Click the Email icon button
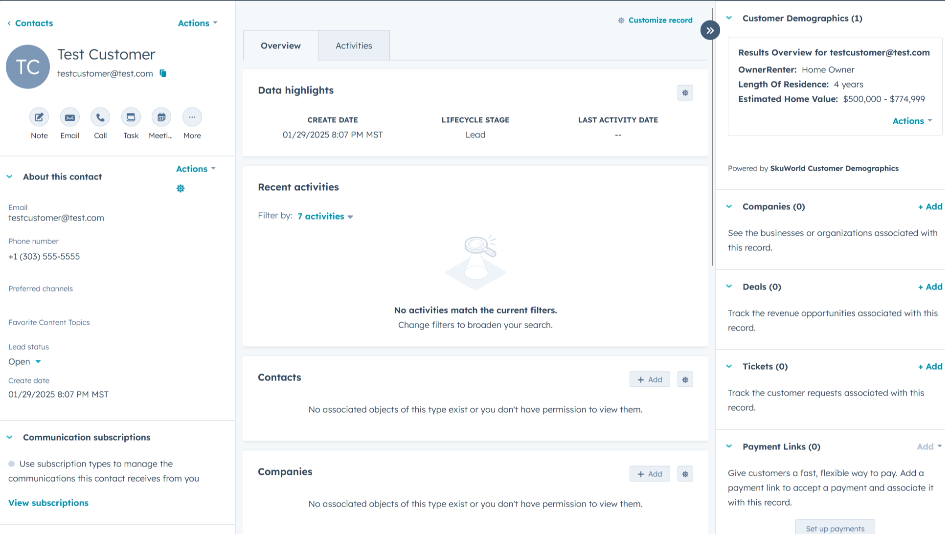The width and height of the screenshot is (950, 534). pos(70,117)
